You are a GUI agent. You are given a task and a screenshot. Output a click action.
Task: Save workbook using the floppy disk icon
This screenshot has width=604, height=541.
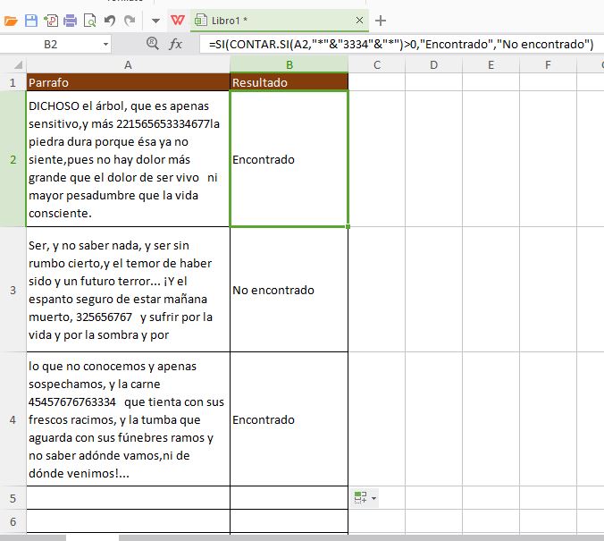coord(30,21)
